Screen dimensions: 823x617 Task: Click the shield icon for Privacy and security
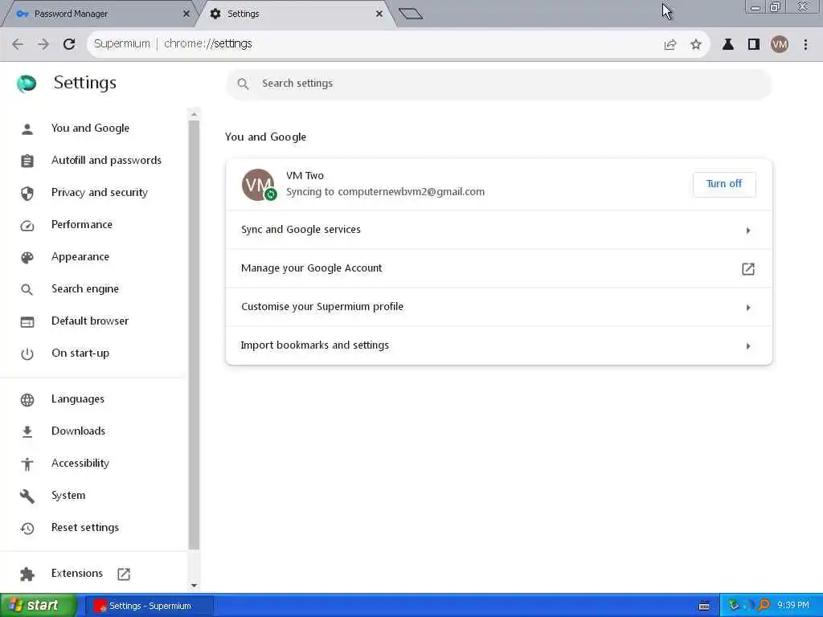tap(27, 193)
